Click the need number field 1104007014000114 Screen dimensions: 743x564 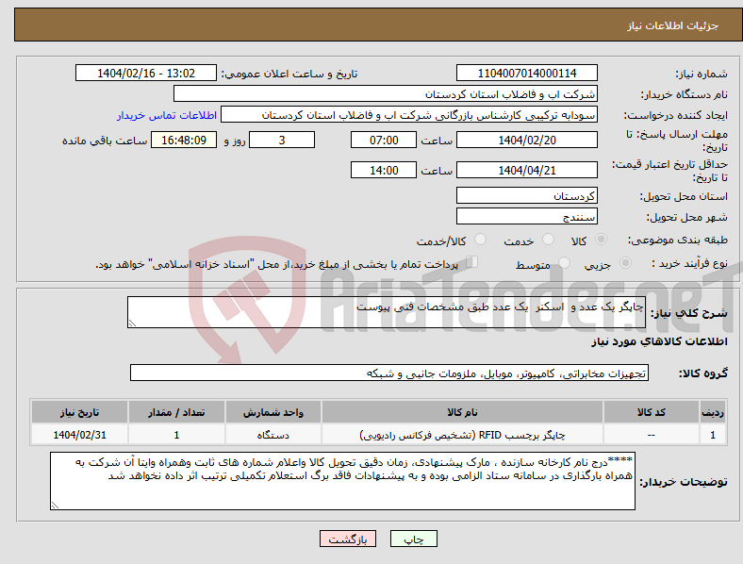coord(526,73)
